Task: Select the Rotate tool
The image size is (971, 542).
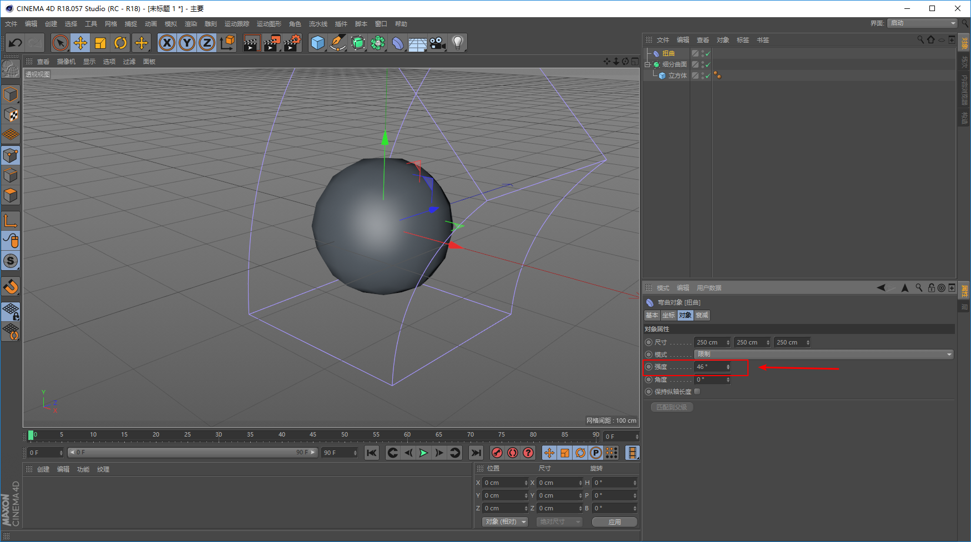Action: coord(120,43)
